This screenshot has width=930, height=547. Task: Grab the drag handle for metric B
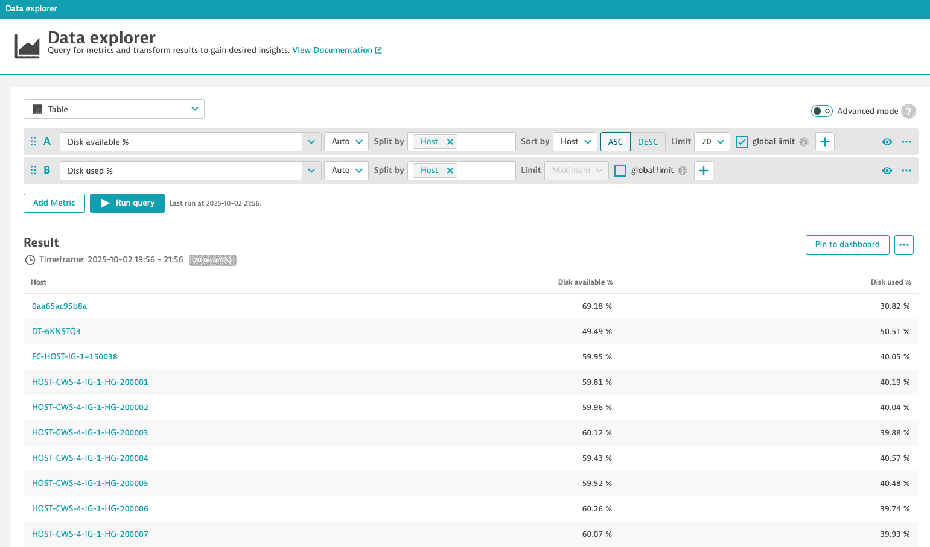point(33,170)
